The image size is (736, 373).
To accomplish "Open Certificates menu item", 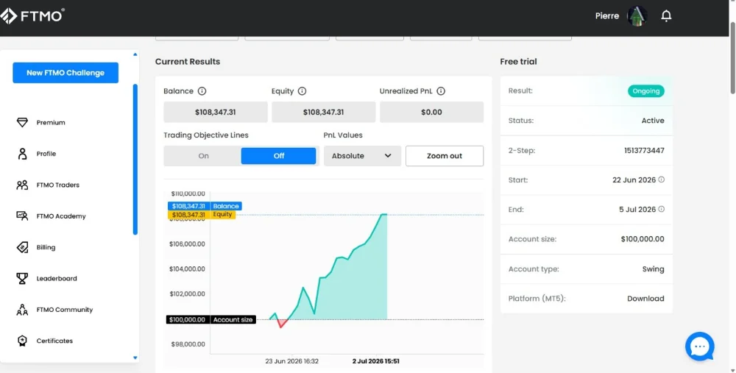I will [x=54, y=341].
